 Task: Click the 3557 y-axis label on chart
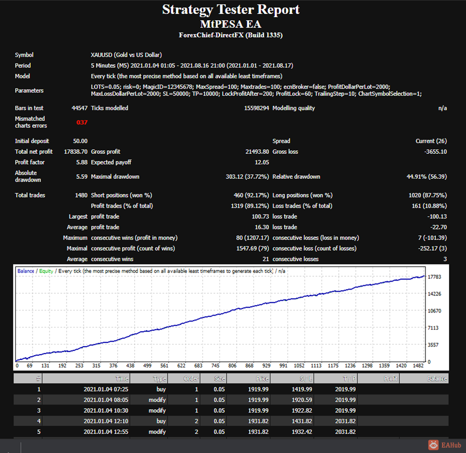(433, 345)
